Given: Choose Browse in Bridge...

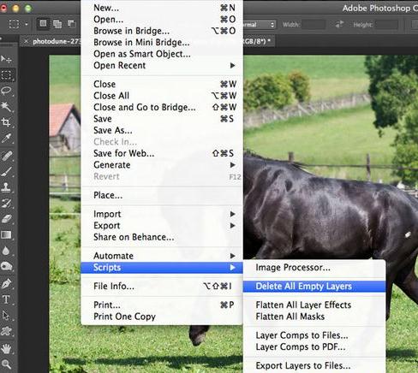Looking at the screenshot, I should tap(162, 31).
